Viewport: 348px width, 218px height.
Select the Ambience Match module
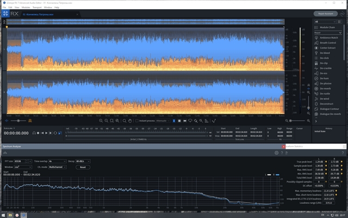tap(327, 37)
